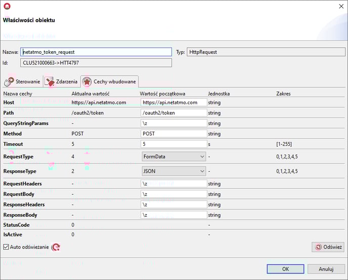Click the Timeout initial value field
This screenshot has width=348, height=280.
174,144
